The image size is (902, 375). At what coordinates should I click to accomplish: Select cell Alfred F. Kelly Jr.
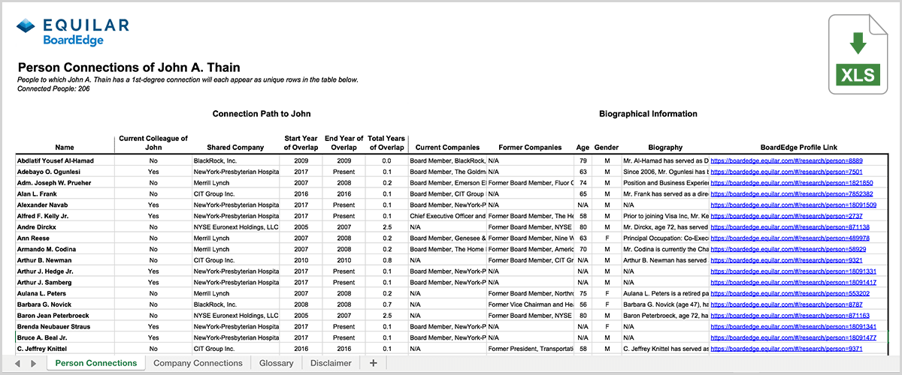[x=65, y=216]
